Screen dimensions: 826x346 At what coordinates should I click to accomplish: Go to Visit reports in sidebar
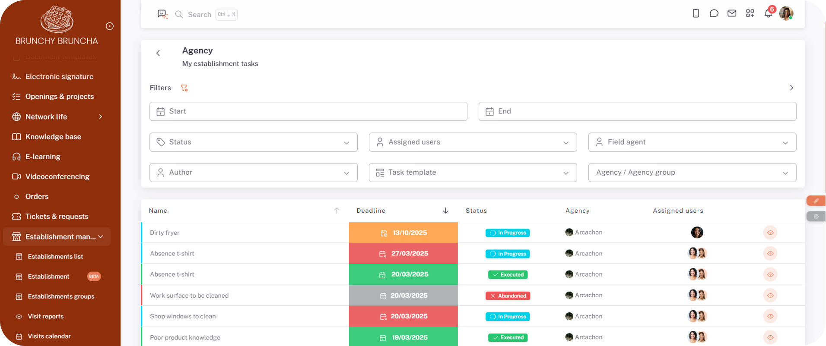click(45, 316)
